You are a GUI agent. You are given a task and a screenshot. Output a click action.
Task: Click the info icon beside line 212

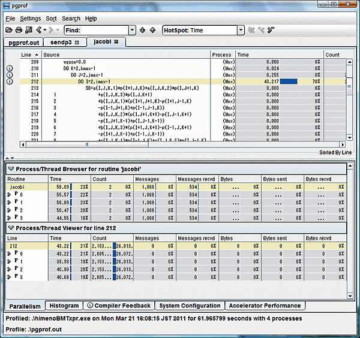point(9,81)
